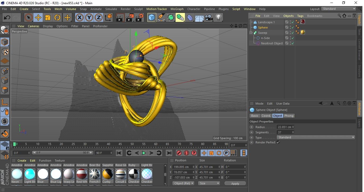Screen dimensions: 364x192
Task: Toggle the X axis lock
Action: pos(79,18)
